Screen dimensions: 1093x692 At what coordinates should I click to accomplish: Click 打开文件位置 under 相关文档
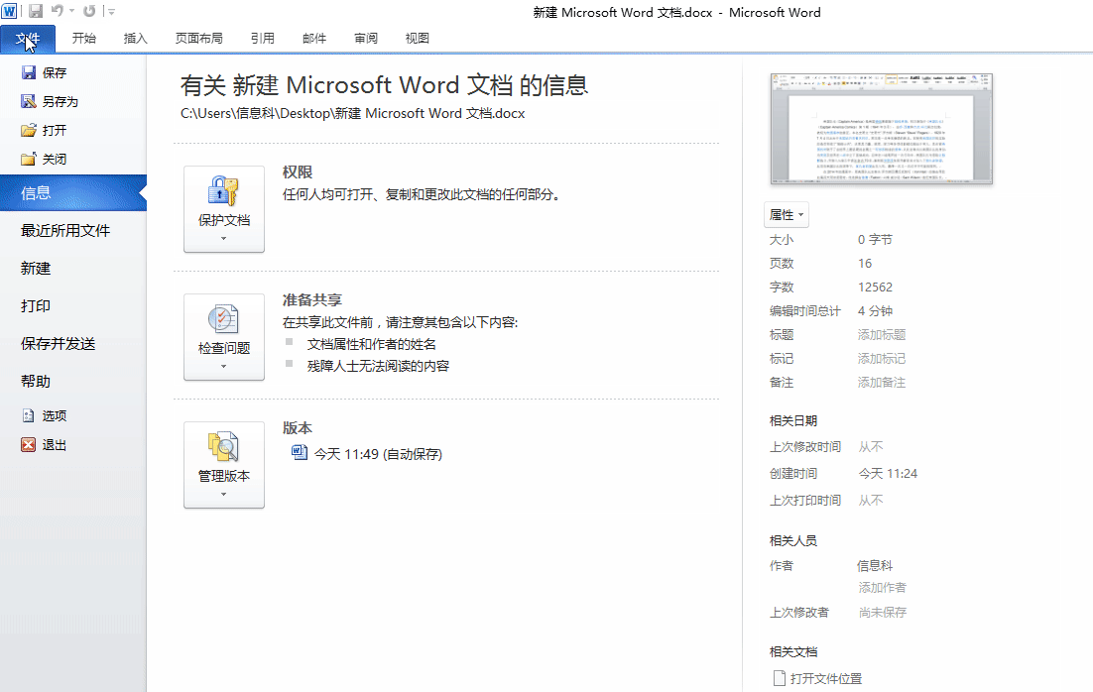click(824, 678)
